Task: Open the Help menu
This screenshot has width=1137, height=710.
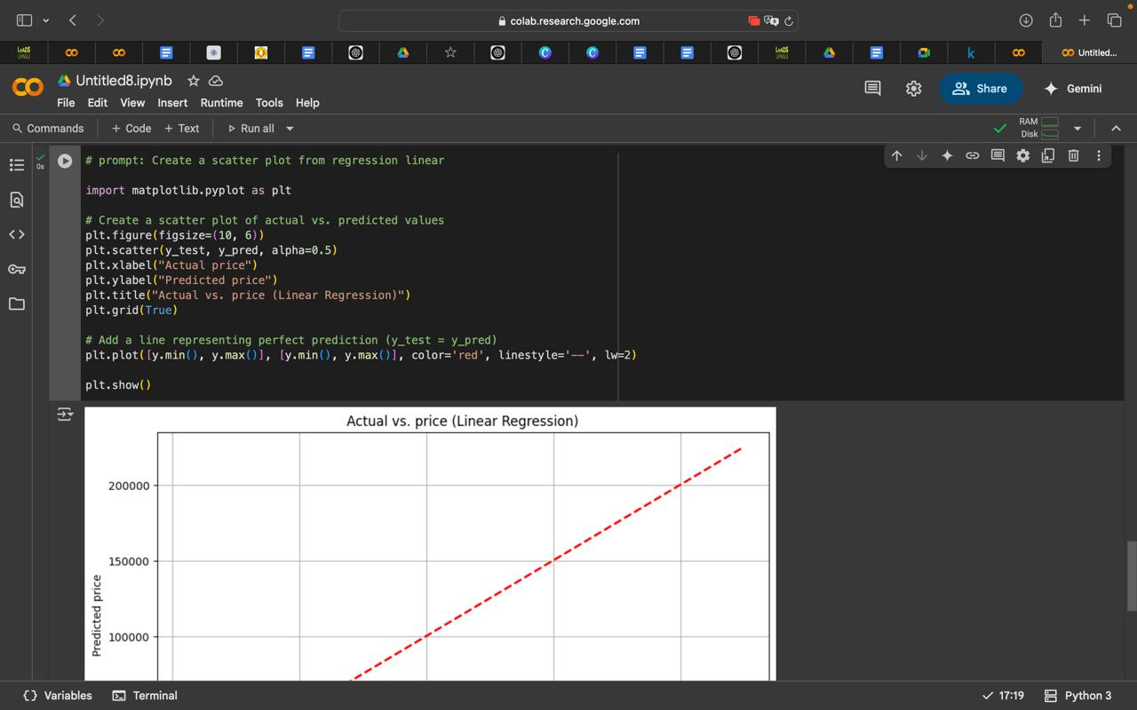Action: click(307, 103)
